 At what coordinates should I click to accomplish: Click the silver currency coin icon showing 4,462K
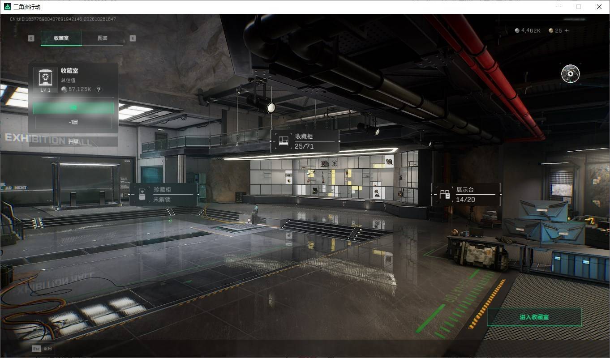click(517, 30)
